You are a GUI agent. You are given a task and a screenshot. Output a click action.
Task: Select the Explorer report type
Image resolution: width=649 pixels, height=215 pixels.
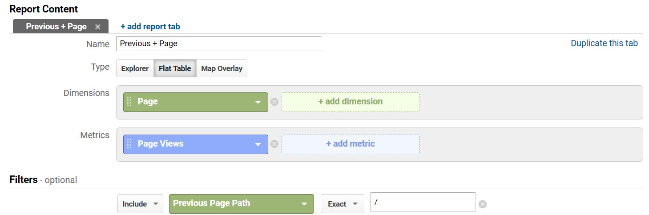click(x=135, y=68)
